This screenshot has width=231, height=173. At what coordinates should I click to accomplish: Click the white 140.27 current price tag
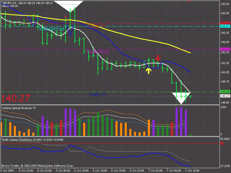point(225,96)
